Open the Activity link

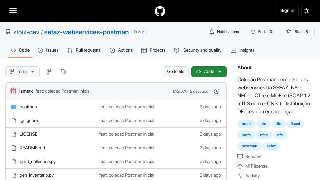coord(249,176)
